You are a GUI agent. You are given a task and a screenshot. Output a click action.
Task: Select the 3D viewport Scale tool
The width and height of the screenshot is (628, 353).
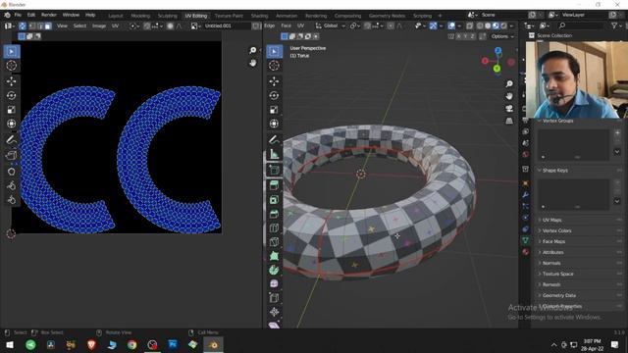[275, 110]
